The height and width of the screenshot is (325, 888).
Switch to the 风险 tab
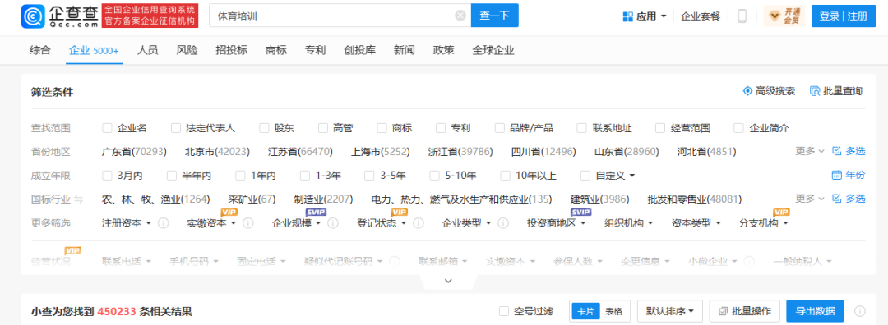[x=187, y=50]
